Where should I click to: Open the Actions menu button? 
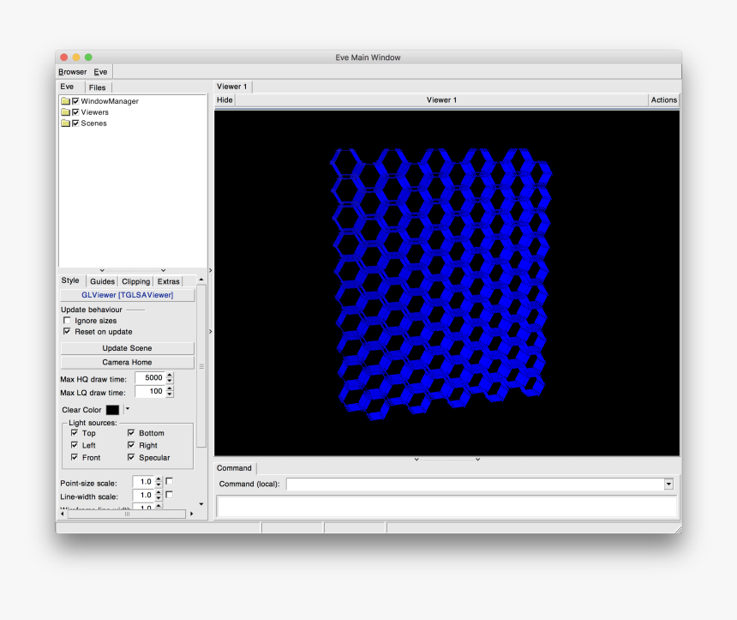[x=663, y=99]
